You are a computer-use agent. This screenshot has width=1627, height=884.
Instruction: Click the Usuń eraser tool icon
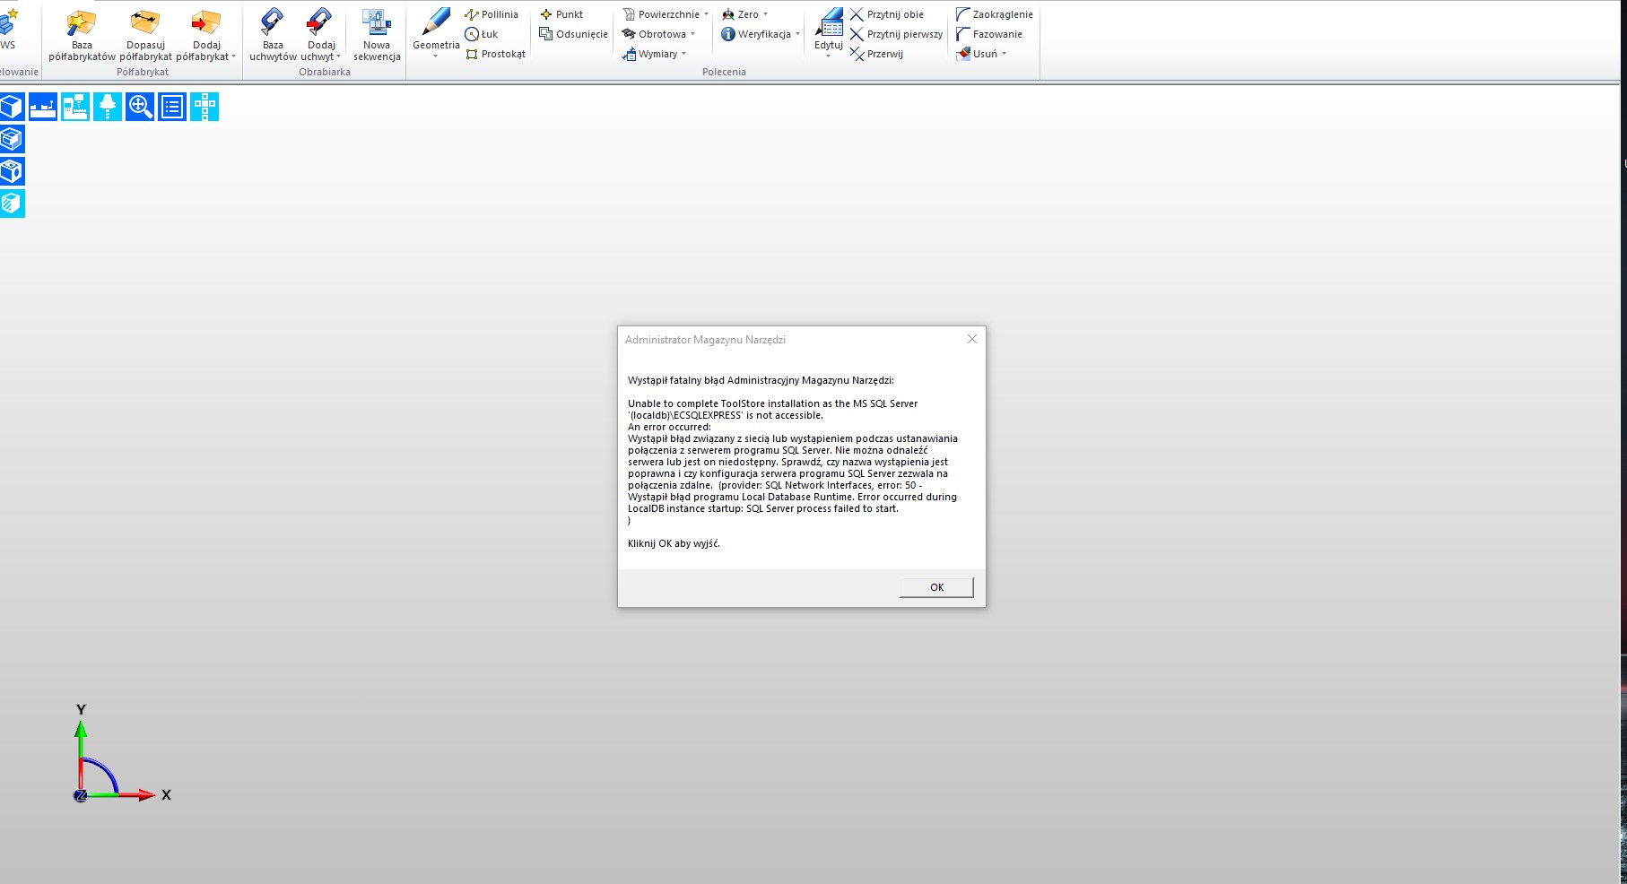[963, 54]
